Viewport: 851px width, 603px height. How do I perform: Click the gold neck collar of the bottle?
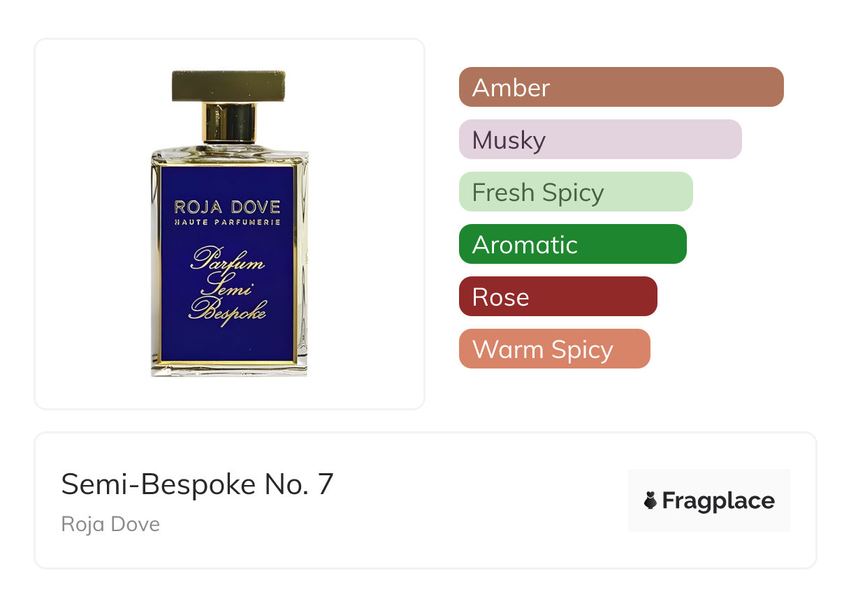tap(229, 123)
